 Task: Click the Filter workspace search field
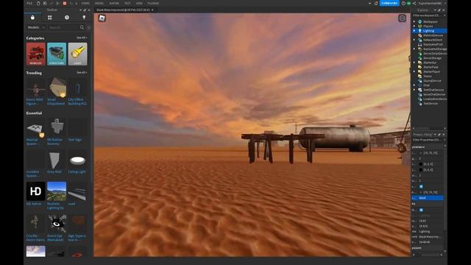[428, 15]
